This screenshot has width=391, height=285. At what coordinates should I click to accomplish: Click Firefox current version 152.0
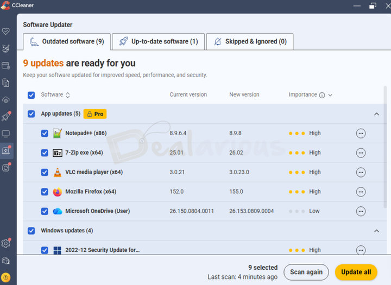click(x=176, y=192)
